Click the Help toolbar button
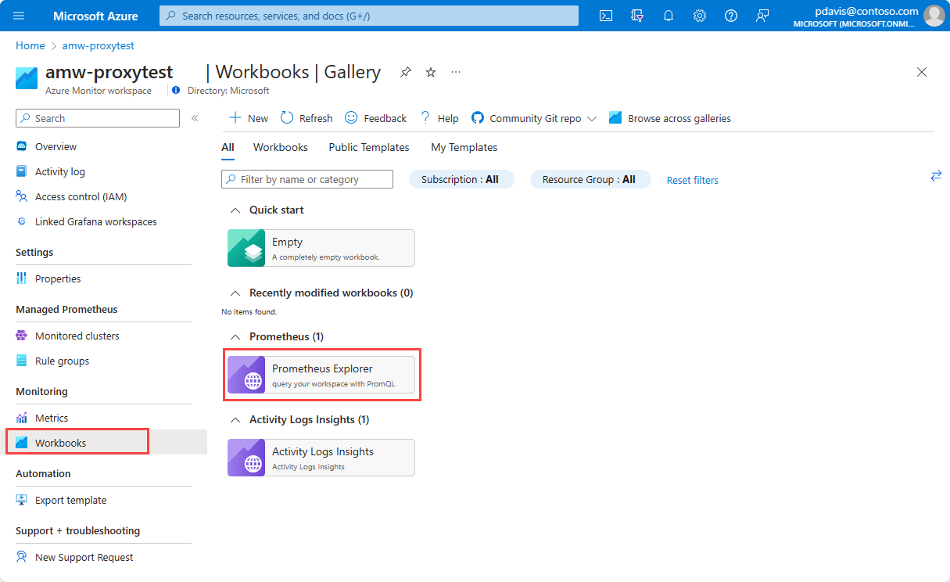Screen dimensions: 950x582 (x=439, y=118)
